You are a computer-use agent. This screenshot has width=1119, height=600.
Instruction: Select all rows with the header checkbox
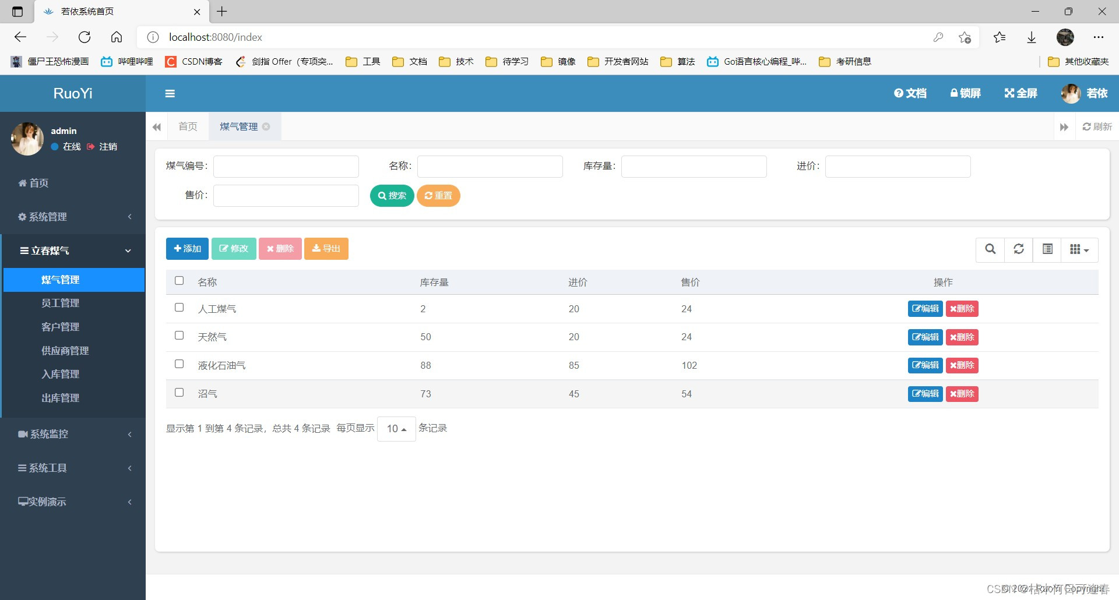point(180,281)
